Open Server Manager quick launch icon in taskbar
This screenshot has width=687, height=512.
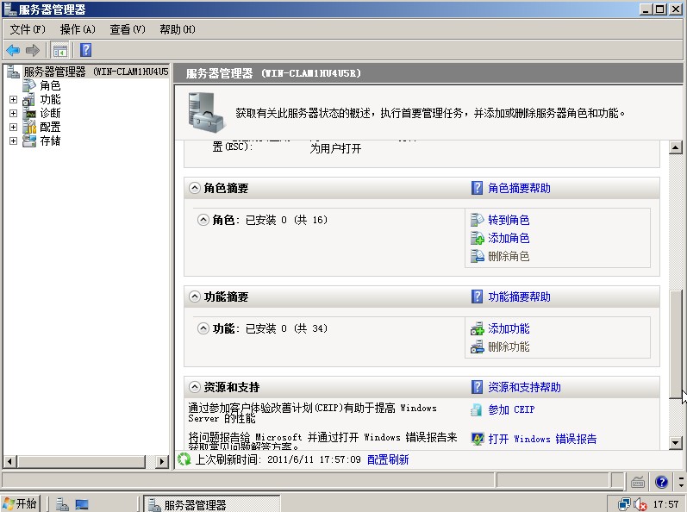tap(62, 504)
